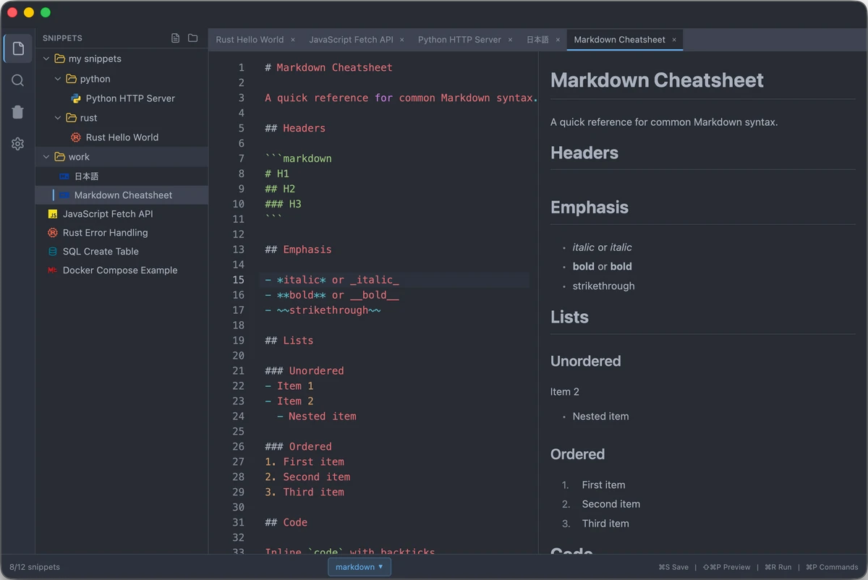This screenshot has width=868, height=580.
Task: Click the folder icon of my snippets
Action: pos(59,59)
